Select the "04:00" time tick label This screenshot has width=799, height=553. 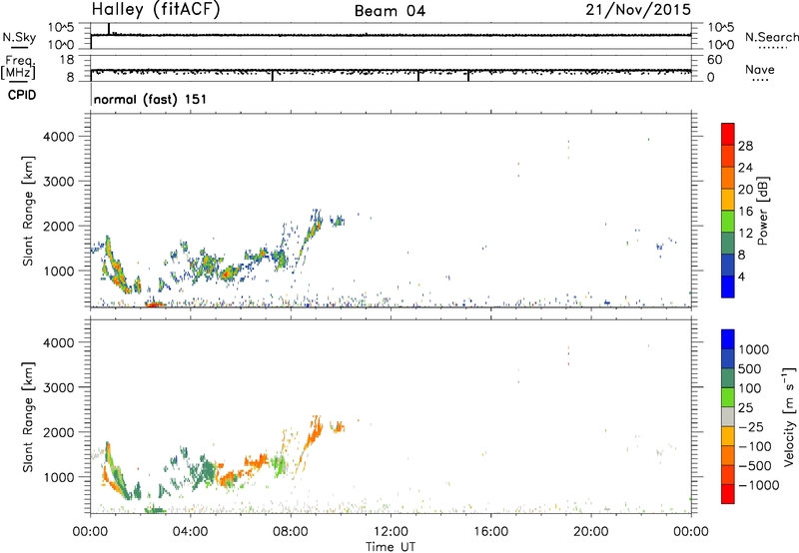pos(190,532)
